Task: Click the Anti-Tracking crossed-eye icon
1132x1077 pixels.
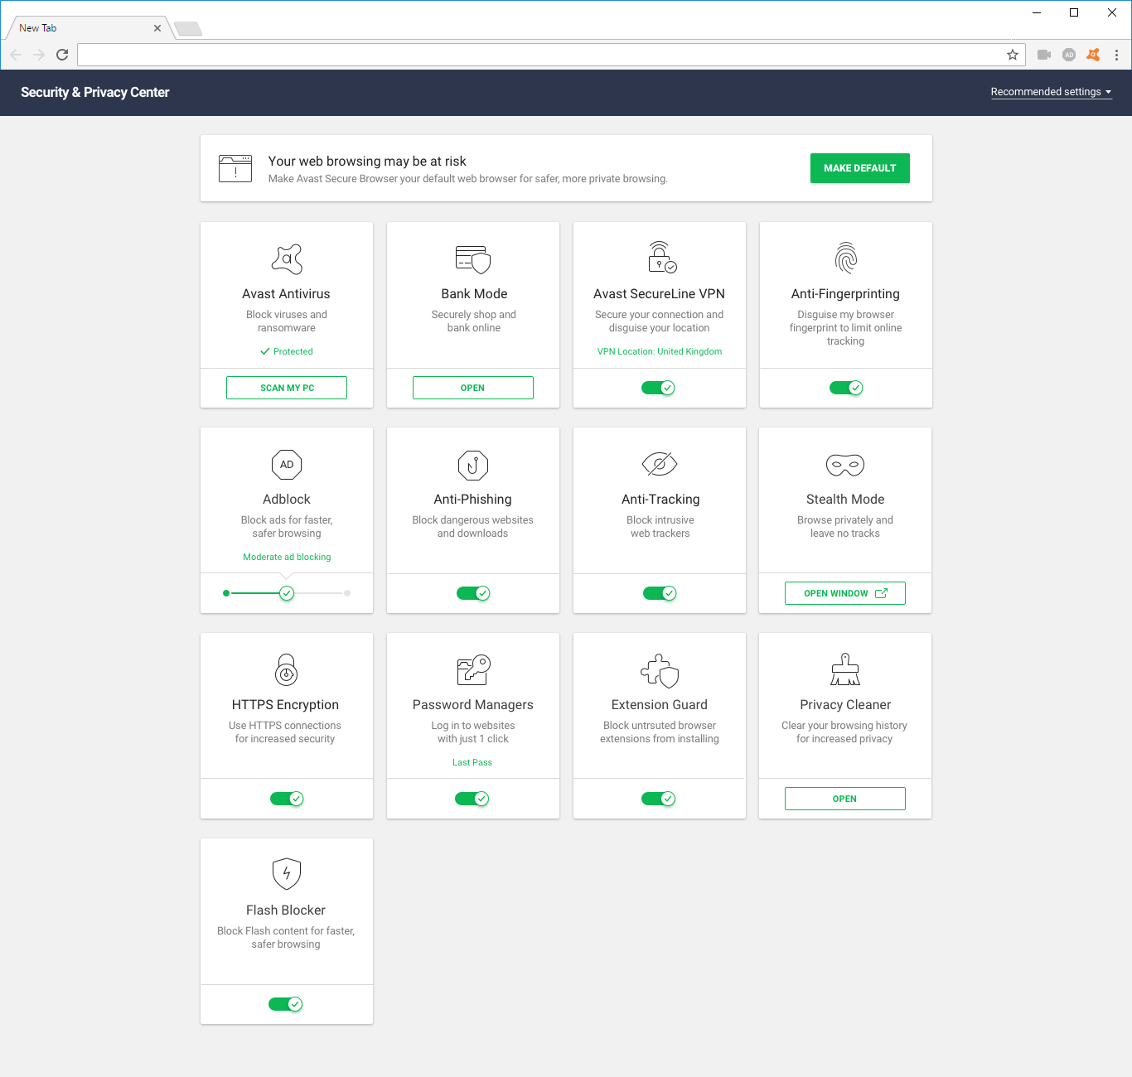Action: click(x=660, y=465)
